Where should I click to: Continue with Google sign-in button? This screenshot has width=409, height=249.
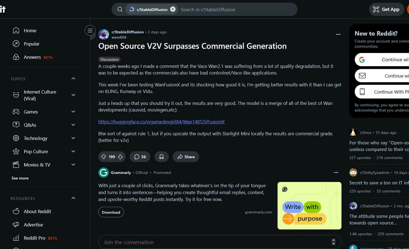tap(382, 60)
